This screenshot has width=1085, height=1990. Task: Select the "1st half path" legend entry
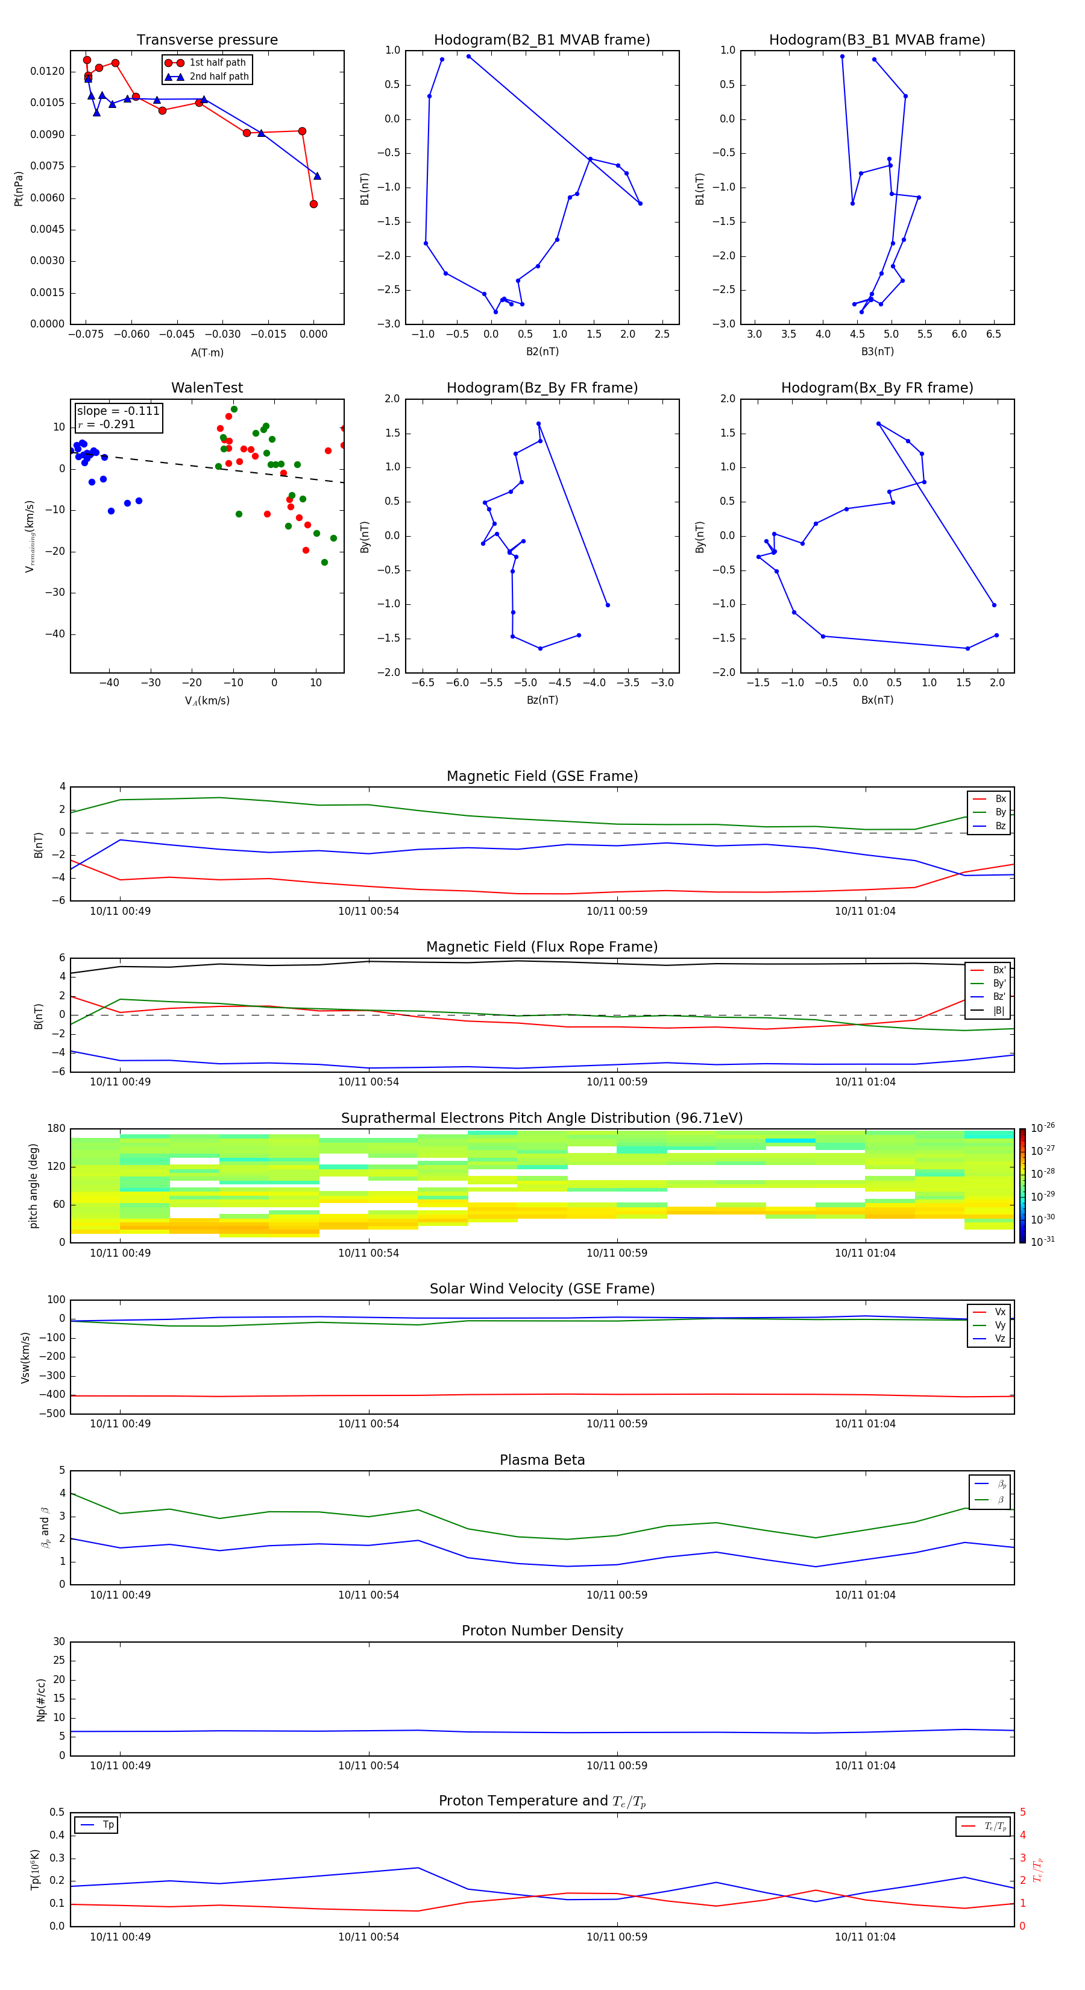[x=206, y=63]
